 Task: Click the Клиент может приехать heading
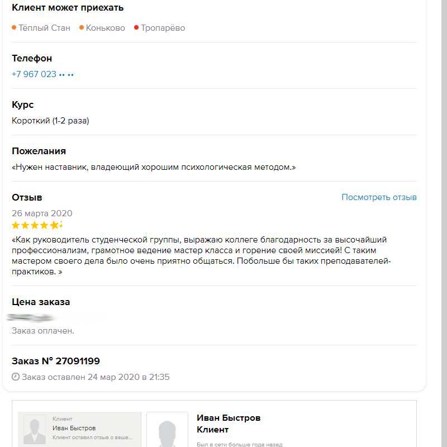coord(68,7)
